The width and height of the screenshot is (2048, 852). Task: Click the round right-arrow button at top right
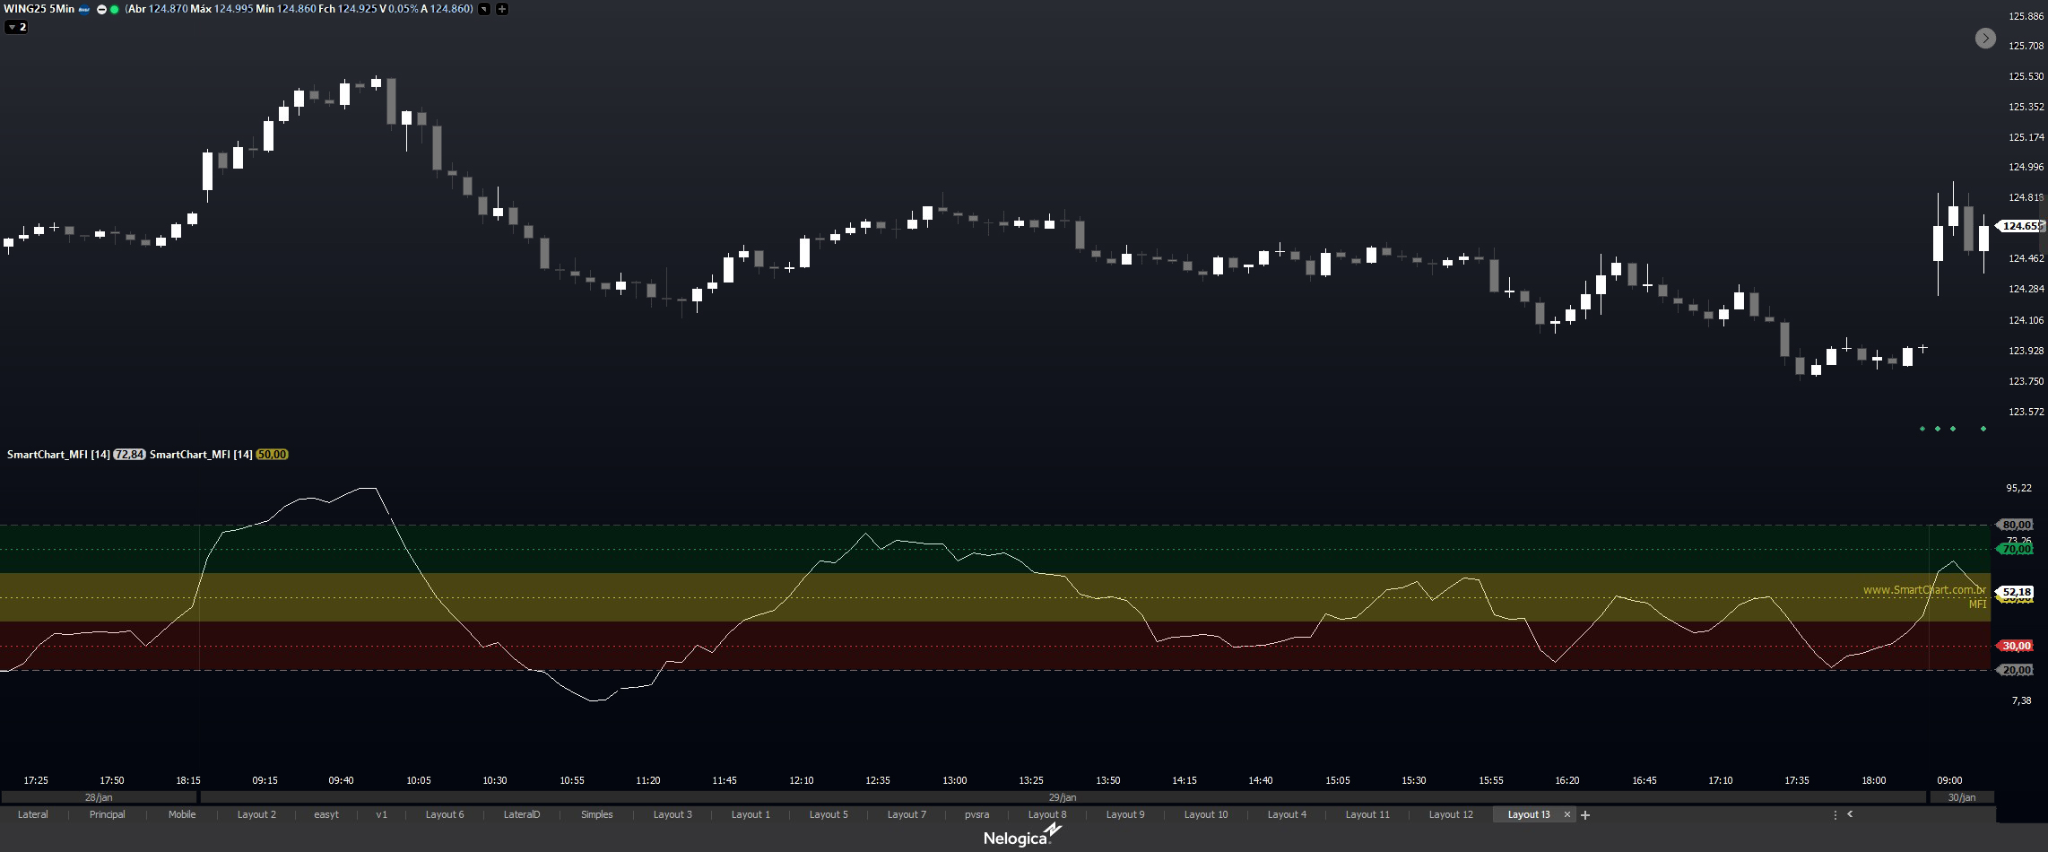(1985, 38)
